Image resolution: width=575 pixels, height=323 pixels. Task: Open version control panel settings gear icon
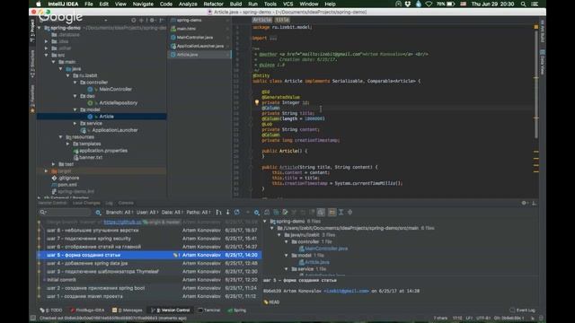(525, 203)
